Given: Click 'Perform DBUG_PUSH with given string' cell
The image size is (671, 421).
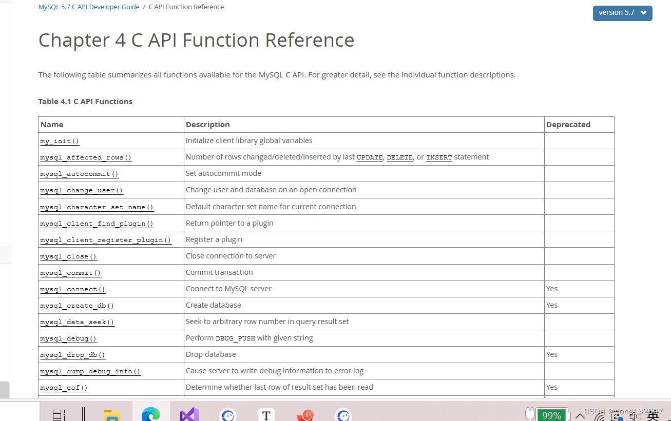Looking at the screenshot, I should coord(249,338).
